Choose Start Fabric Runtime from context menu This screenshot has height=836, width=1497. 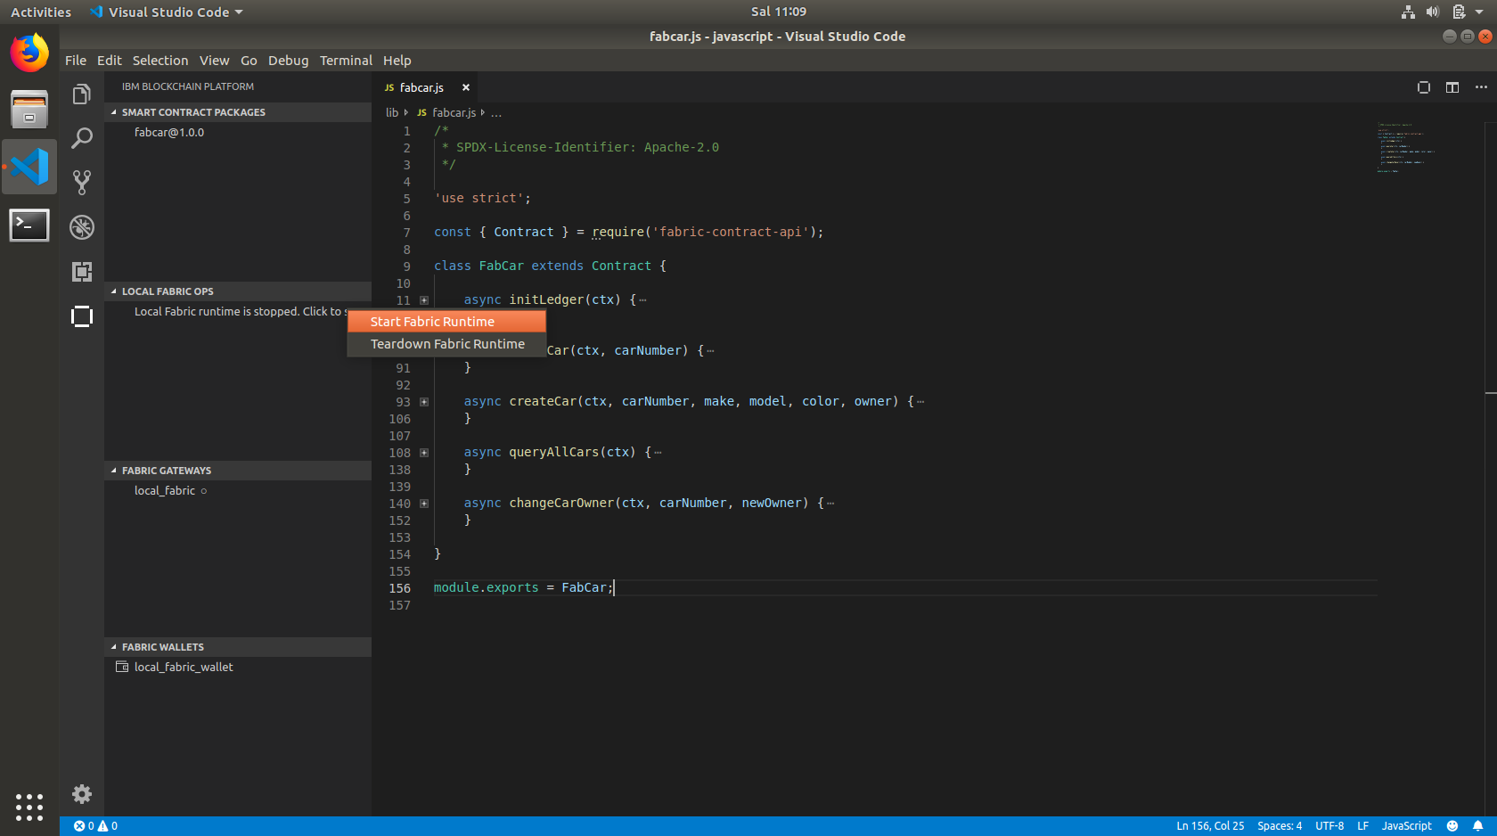pyautogui.click(x=446, y=322)
